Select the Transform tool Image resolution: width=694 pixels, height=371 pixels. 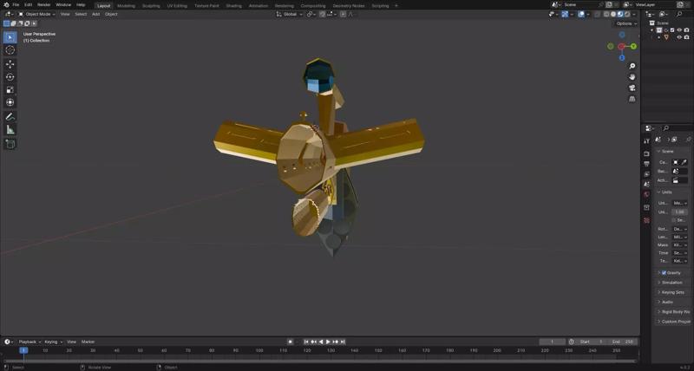10,102
